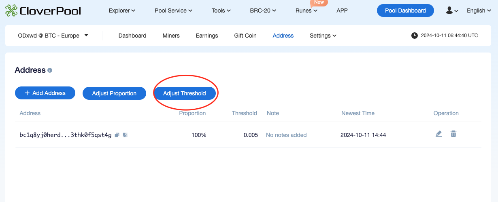Click the Add Address button
The height and width of the screenshot is (202, 498).
(x=45, y=93)
